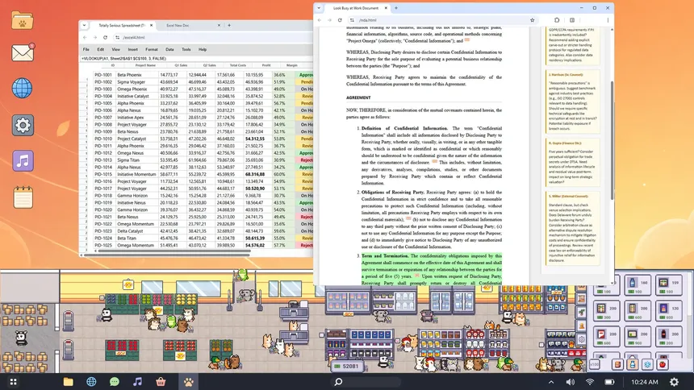Image resolution: width=694 pixels, height=390 pixels.
Task: Reload the nda.html page
Action: pos(341,20)
